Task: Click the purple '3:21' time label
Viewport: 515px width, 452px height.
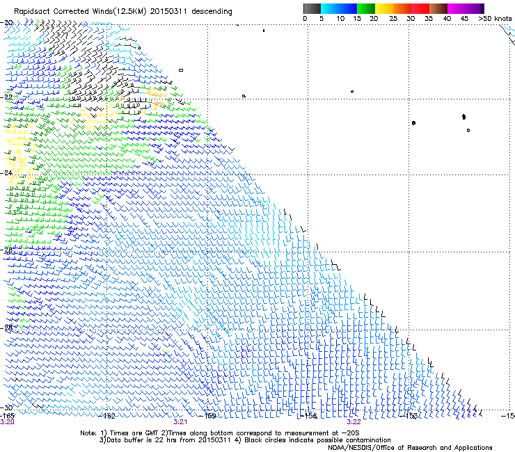Action: (180, 422)
